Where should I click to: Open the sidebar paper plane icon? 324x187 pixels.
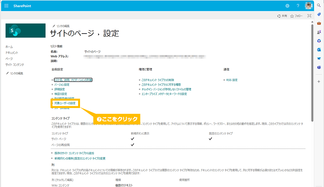tap(319, 59)
